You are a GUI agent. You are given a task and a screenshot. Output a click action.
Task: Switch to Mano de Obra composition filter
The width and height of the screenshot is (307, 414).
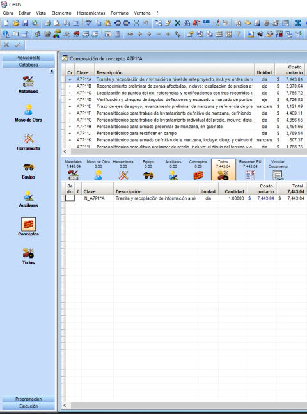coord(98,170)
